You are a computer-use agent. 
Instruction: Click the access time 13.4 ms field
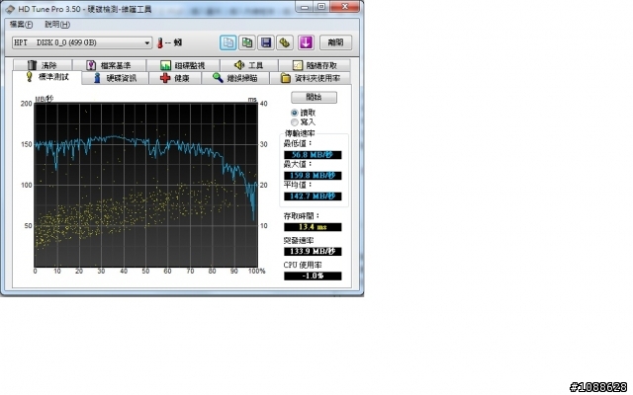pyautogui.click(x=313, y=227)
